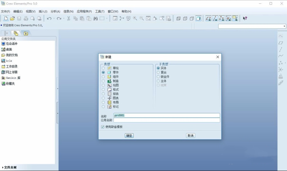287x171 pixels.
Task: Click the Save disk icon in toolbar
Action: [19, 18]
